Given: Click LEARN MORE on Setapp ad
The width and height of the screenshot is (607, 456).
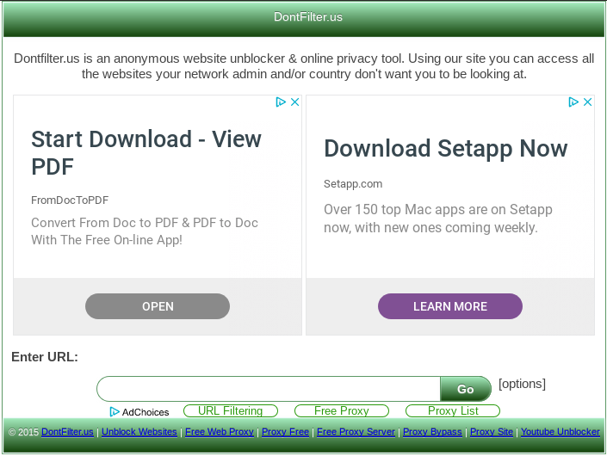Looking at the screenshot, I should click(450, 306).
